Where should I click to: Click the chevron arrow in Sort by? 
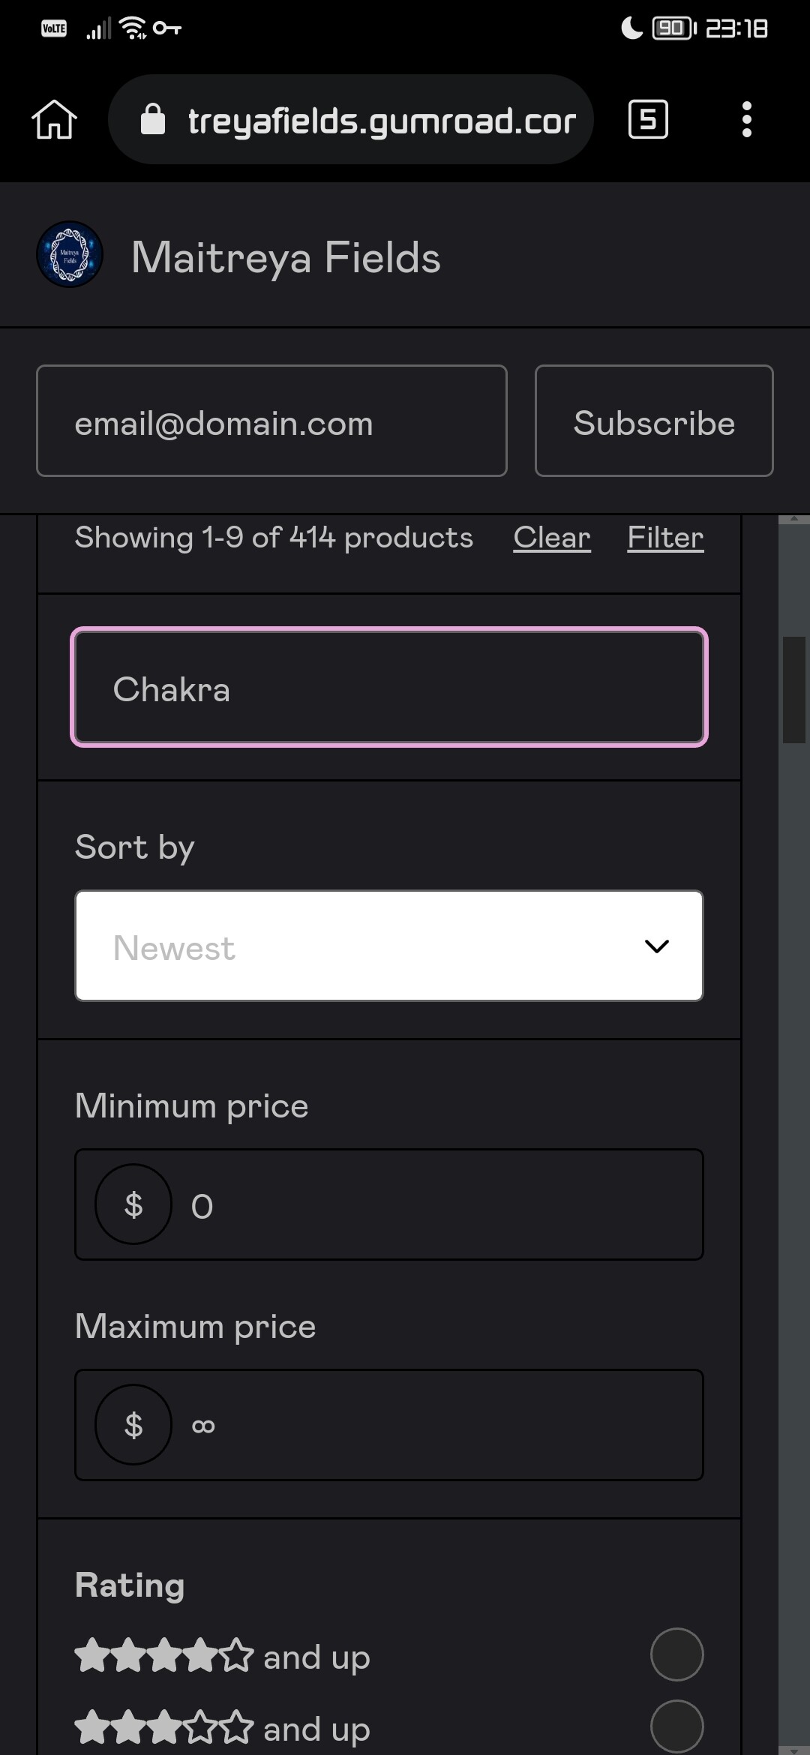657,946
